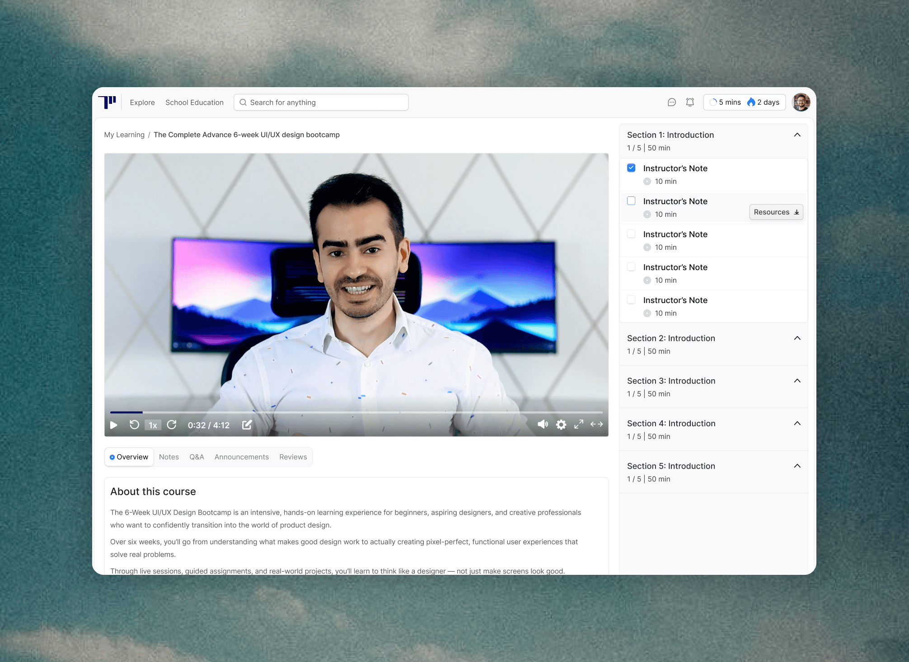
Task: Click the Resources download button
Action: (776, 212)
